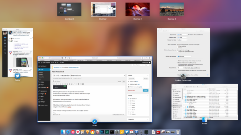
Task: Click the popcorn icon in the Dock
Action: pos(97,132)
